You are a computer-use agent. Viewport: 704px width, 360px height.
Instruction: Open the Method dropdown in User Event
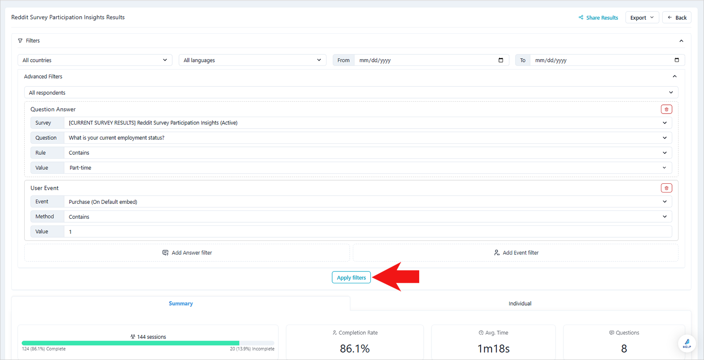368,217
